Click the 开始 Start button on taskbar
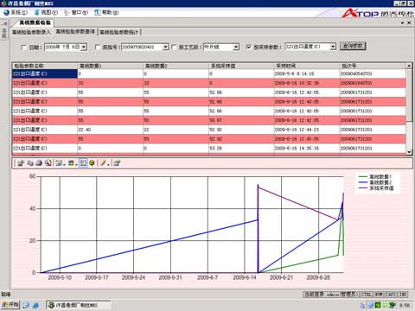 click(x=10, y=305)
